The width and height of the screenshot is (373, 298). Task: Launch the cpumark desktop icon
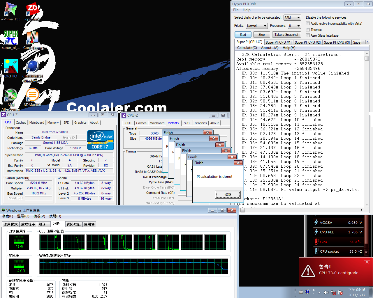tap(32, 11)
